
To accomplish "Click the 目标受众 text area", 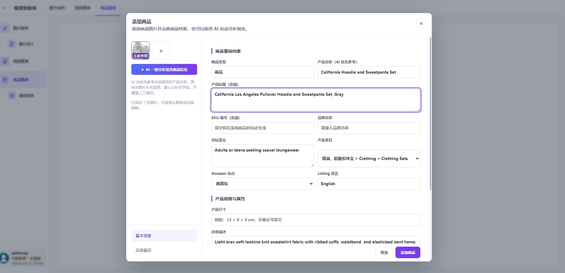I will pyautogui.click(x=263, y=156).
